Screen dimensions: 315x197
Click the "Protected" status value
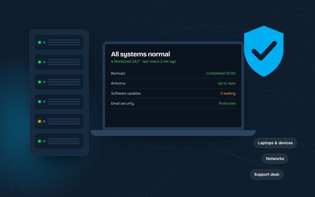click(x=227, y=103)
